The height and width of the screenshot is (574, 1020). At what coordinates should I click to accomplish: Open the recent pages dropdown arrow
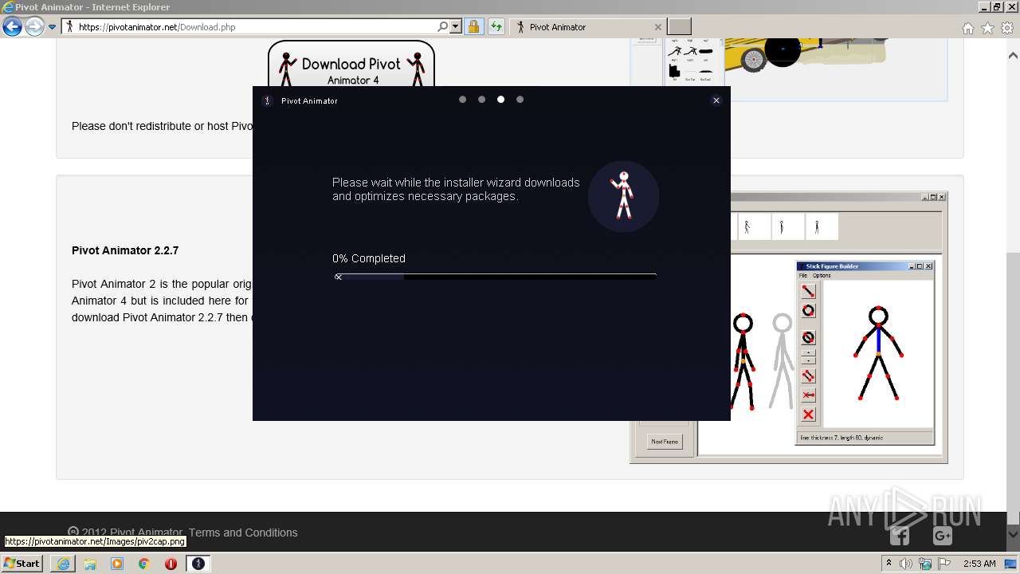point(52,27)
